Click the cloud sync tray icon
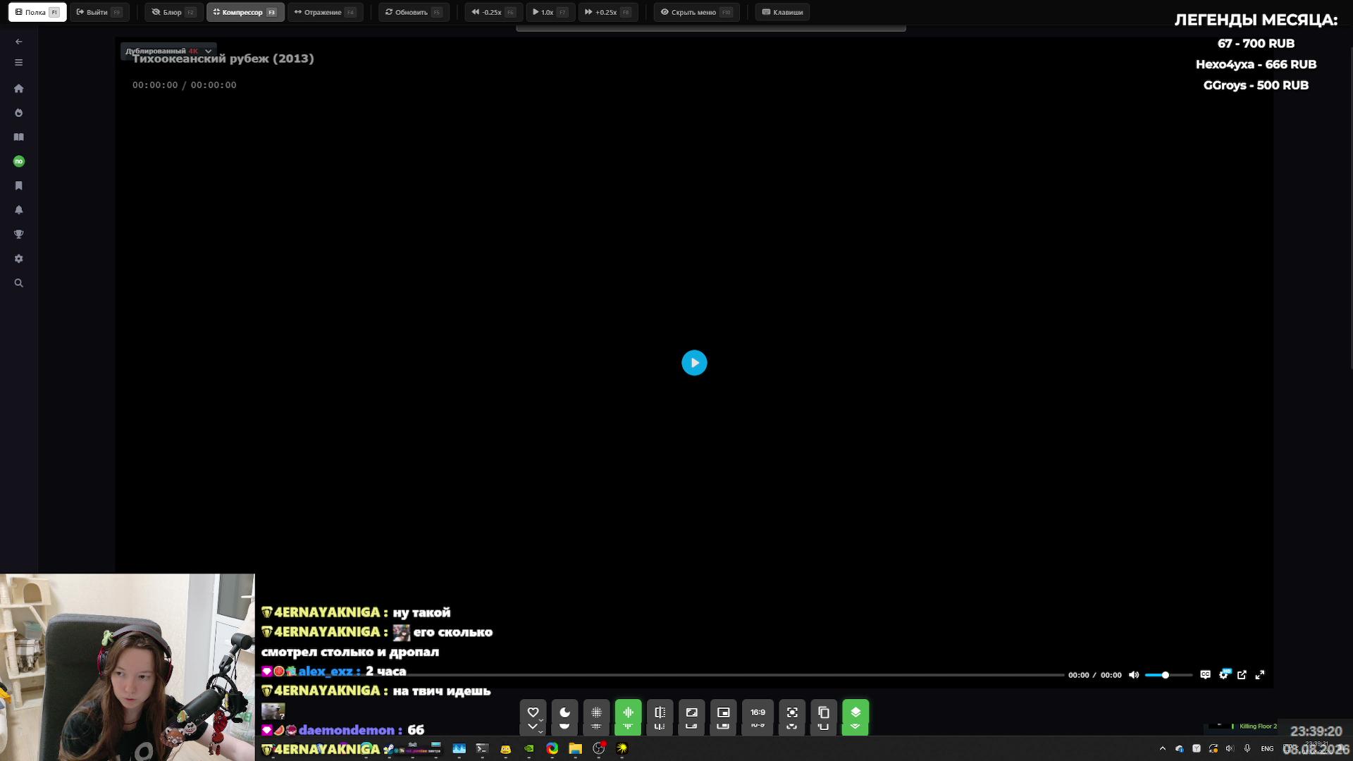Screen dimensions: 1353x761 pyautogui.click(x=1180, y=749)
